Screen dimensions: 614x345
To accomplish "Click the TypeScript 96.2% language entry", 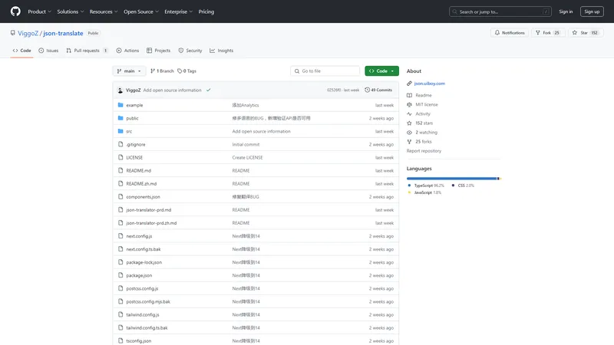I will click(426, 186).
